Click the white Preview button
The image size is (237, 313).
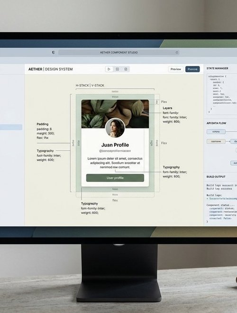(x=176, y=69)
